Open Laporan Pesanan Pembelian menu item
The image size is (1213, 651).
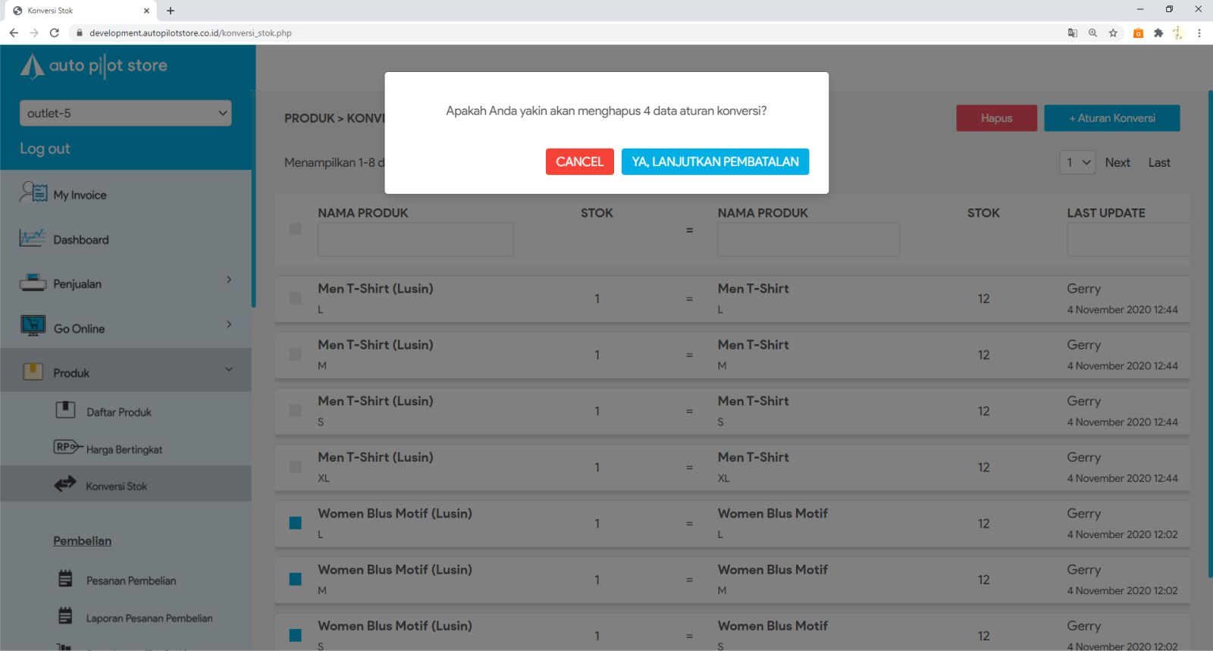pos(149,618)
